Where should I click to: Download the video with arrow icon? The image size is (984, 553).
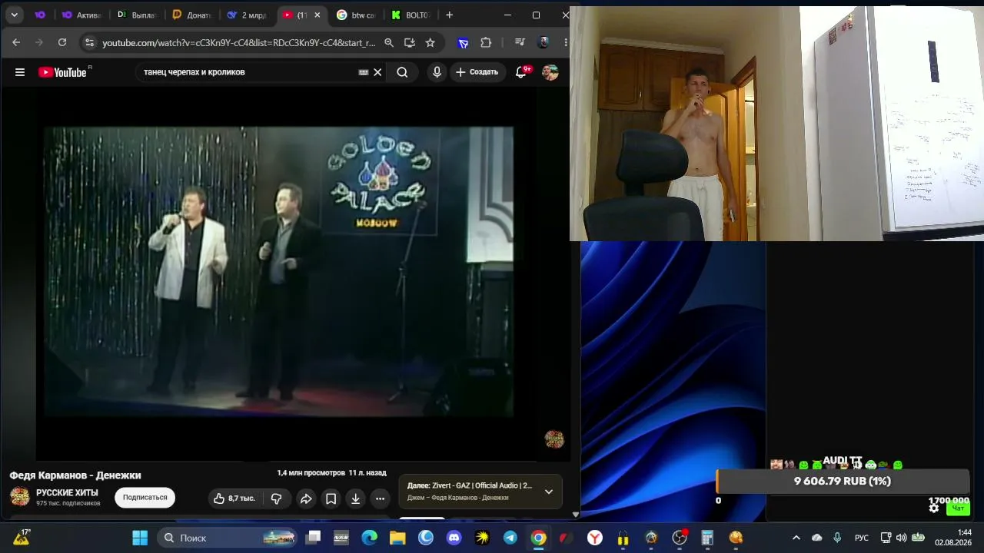[355, 498]
